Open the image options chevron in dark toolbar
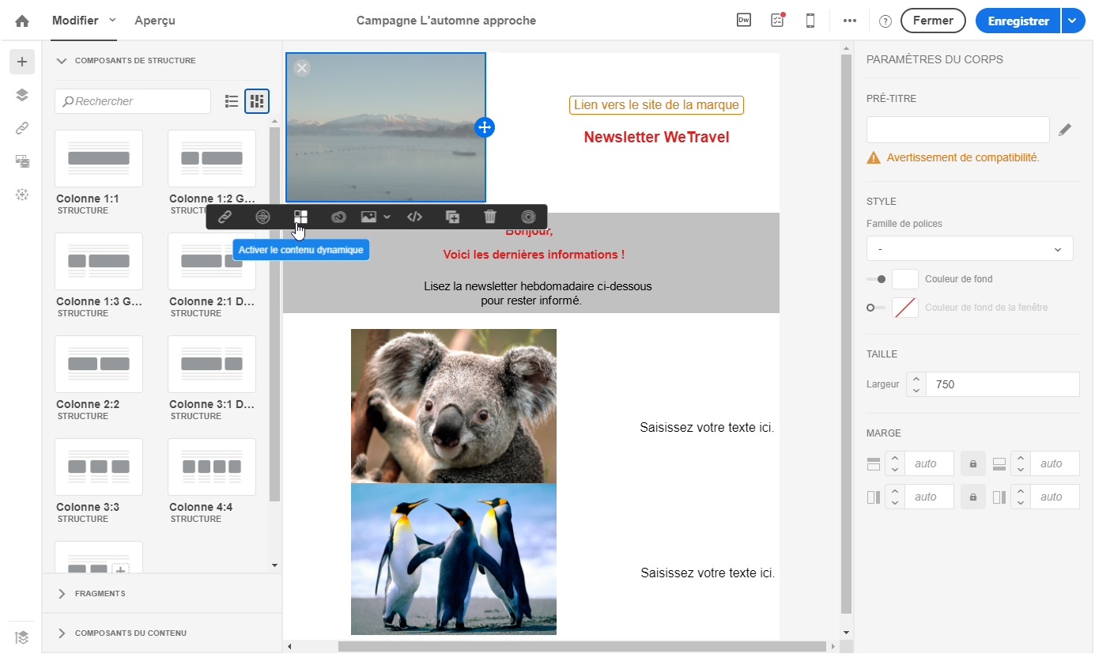Viewport: 1095px width, 654px height. [x=387, y=217]
